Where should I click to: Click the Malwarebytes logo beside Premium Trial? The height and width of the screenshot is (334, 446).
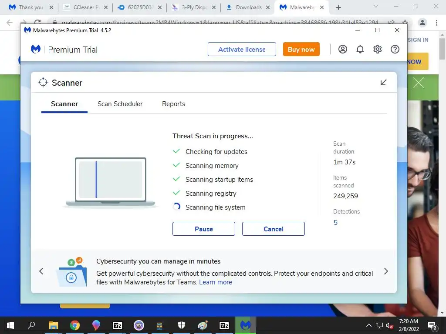(x=36, y=50)
